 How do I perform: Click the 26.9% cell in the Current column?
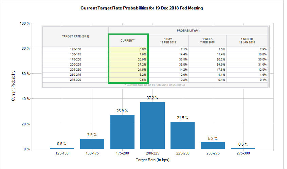(x=128, y=59)
